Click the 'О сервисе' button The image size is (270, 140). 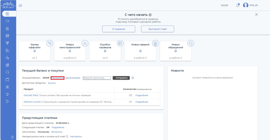click(x=119, y=29)
